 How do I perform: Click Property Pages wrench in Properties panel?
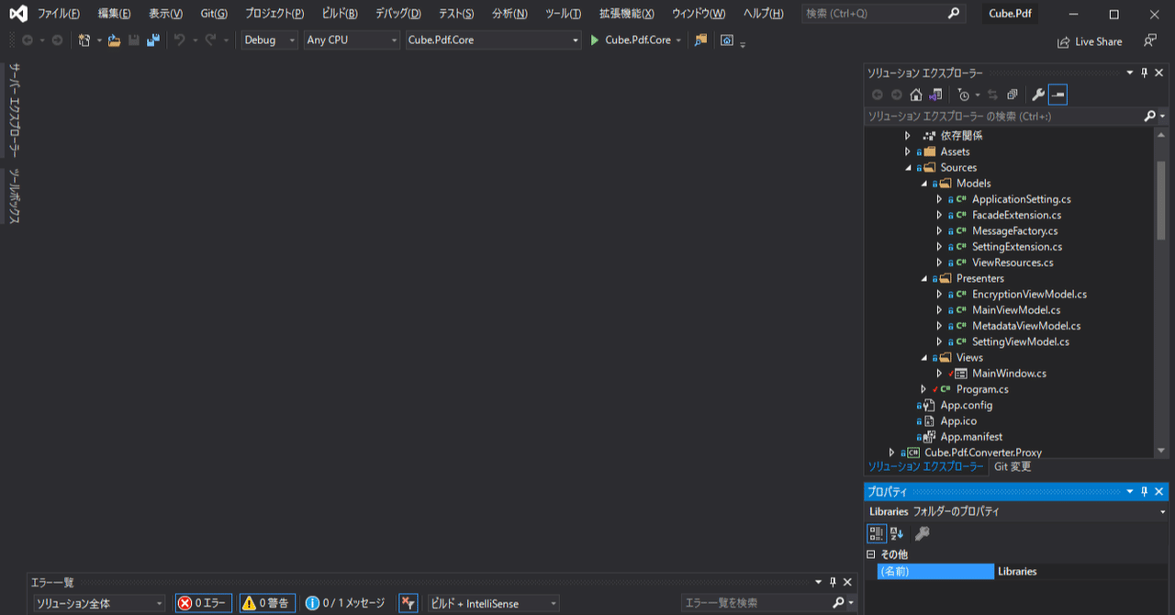pos(923,533)
